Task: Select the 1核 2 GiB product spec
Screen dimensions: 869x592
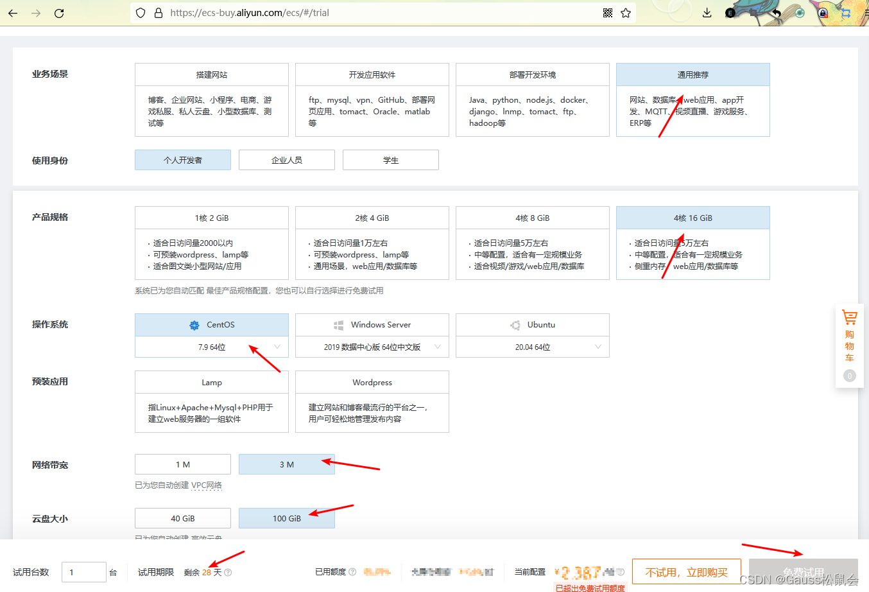Action: pyautogui.click(x=212, y=243)
